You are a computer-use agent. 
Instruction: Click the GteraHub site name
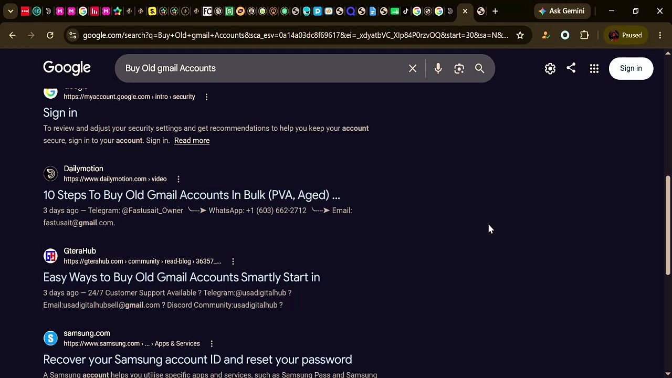click(80, 251)
